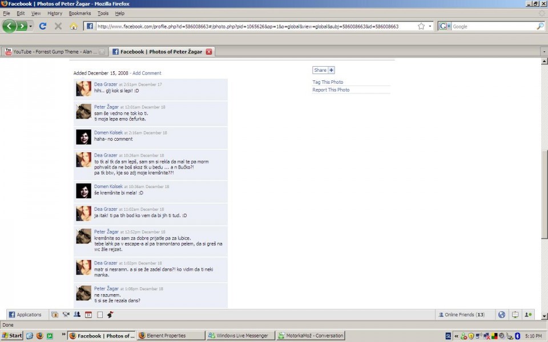The height and width of the screenshot is (342, 548).
Task: Click the green Forward navigation arrow
Action: (22, 26)
